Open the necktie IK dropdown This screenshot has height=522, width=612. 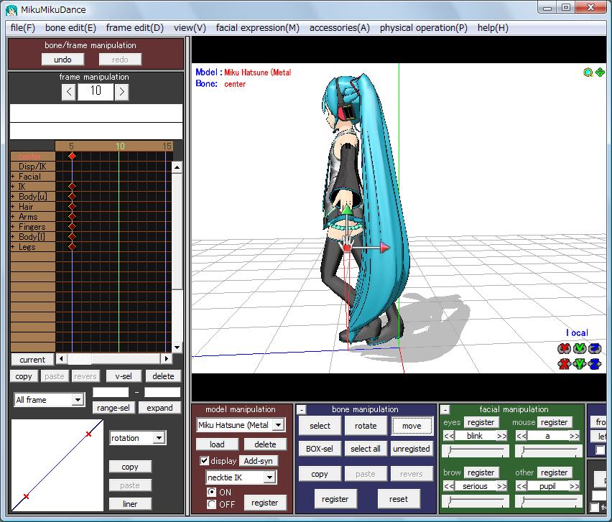[x=269, y=477]
